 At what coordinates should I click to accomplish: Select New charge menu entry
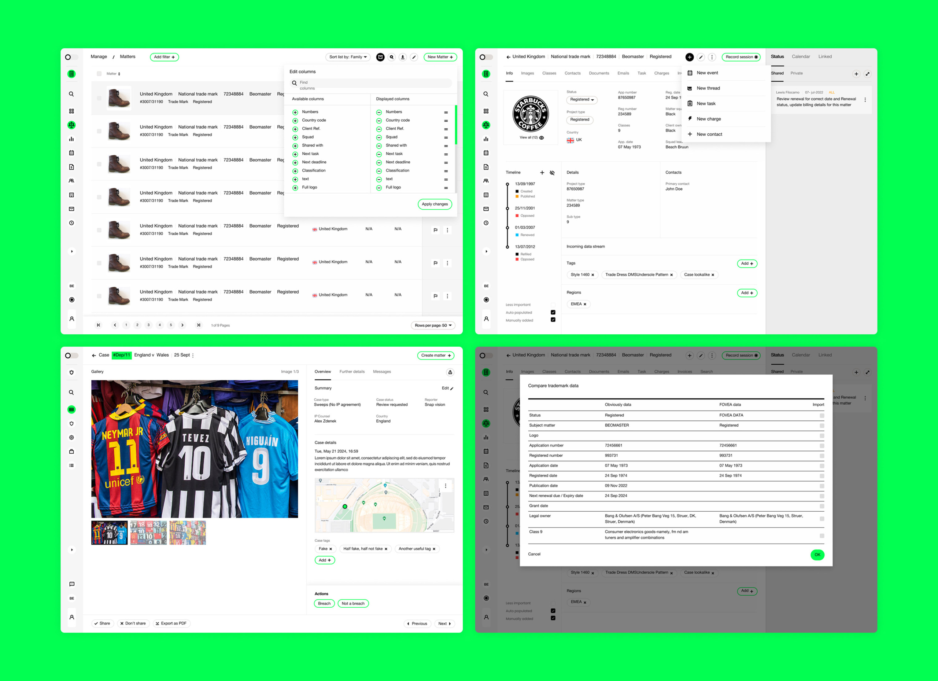click(x=709, y=119)
